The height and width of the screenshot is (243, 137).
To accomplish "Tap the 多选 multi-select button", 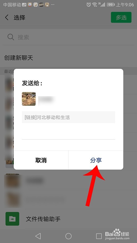I will point(121,17).
